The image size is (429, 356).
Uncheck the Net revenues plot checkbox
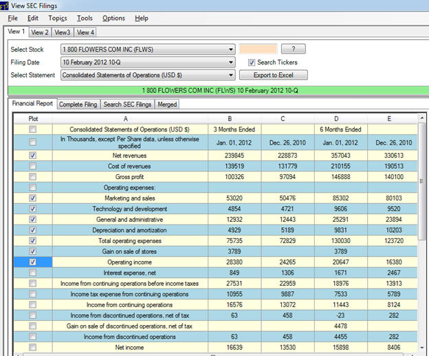[x=32, y=156]
